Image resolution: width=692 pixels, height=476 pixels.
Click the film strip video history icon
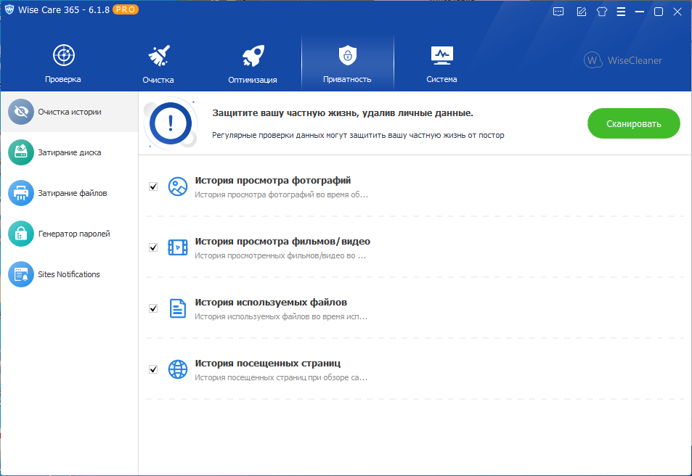(x=178, y=247)
